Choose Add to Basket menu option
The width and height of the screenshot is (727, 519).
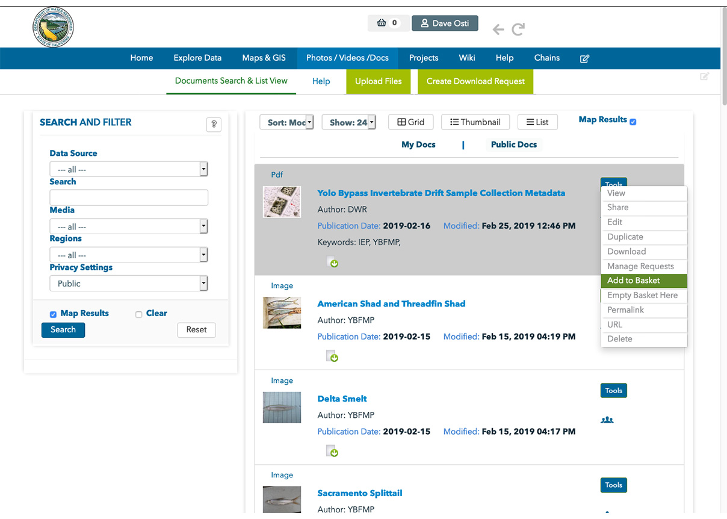pos(644,281)
